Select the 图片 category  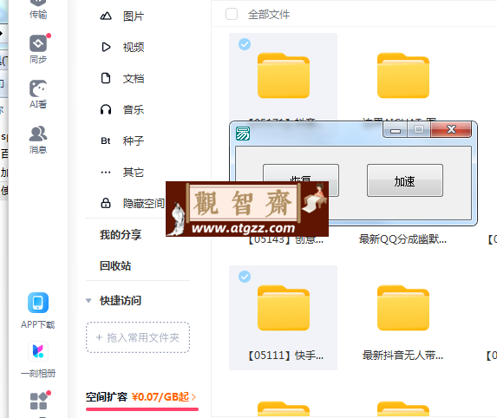(134, 16)
